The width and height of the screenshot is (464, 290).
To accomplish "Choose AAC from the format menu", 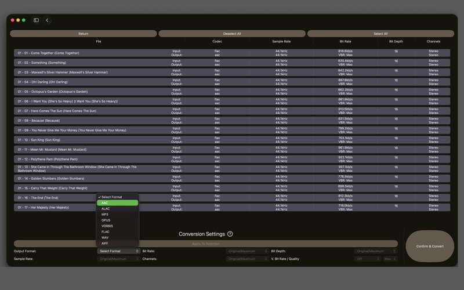I will [x=118, y=202].
